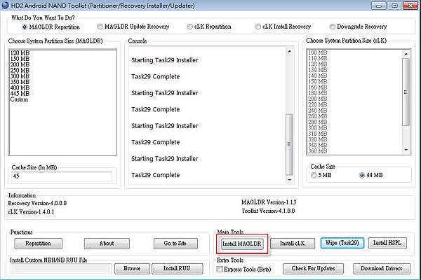The height and width of the screenshot is (280, 421).
Task: Click the Repartition button
Action: point(38,244)
